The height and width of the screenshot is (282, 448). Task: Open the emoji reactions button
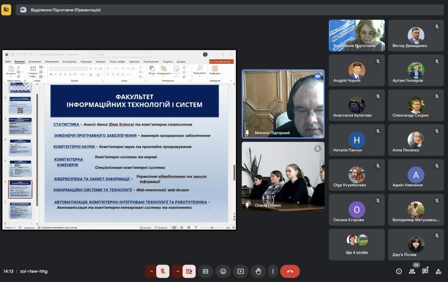coord(223,271)
